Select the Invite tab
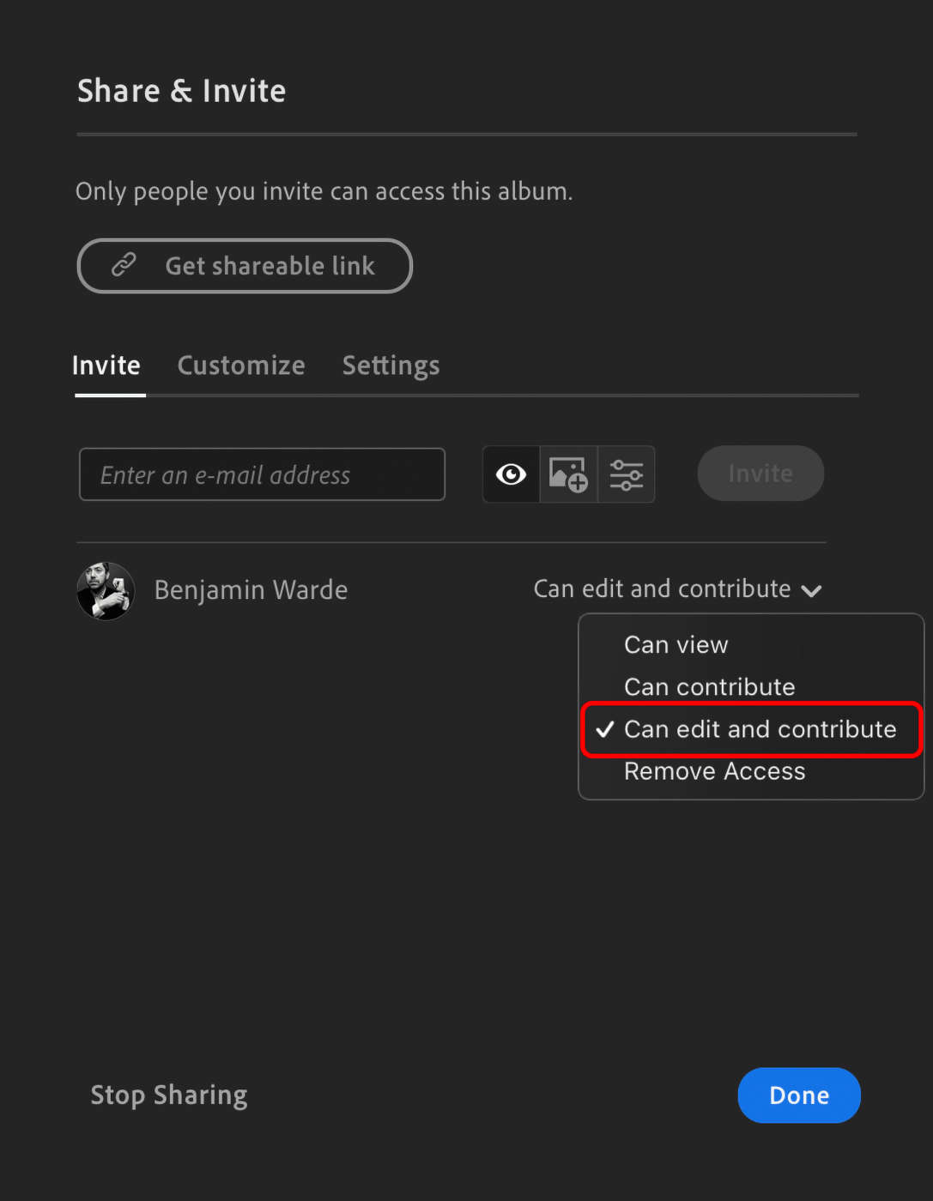933x1201 pixels. pos(106,365)
